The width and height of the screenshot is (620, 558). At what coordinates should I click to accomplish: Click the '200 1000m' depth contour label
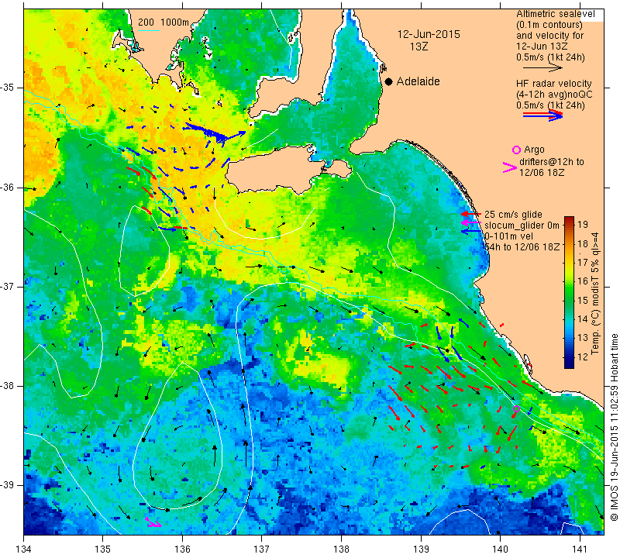[x=164, y=22]
